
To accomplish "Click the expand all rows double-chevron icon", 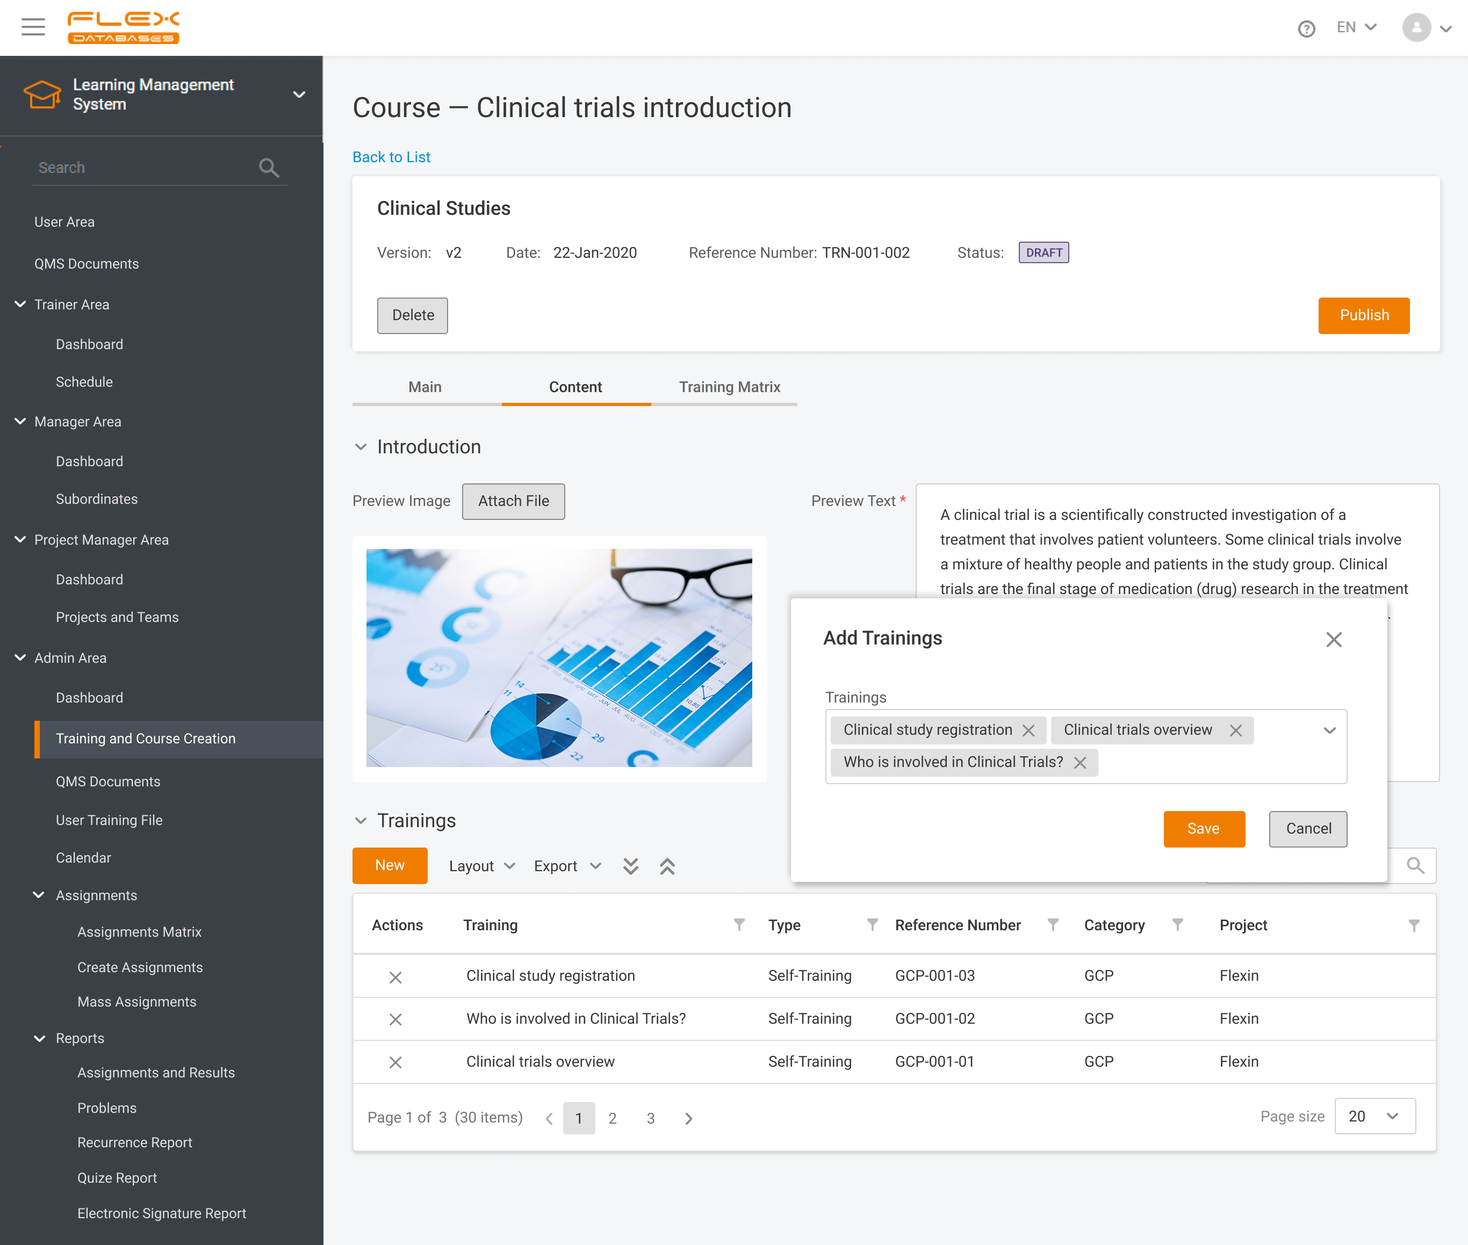I will click(630, 866).
